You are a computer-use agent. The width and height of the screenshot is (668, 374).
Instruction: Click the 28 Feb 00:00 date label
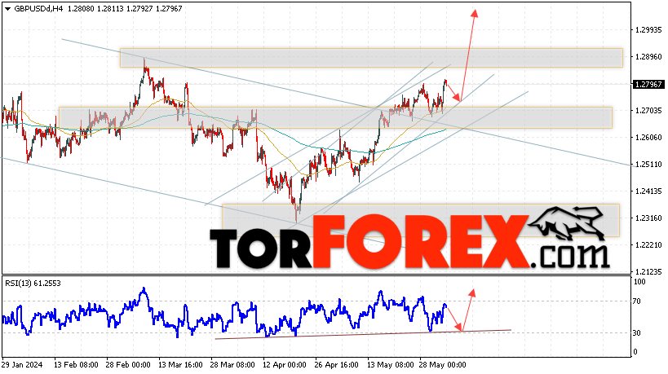(128, 365)
